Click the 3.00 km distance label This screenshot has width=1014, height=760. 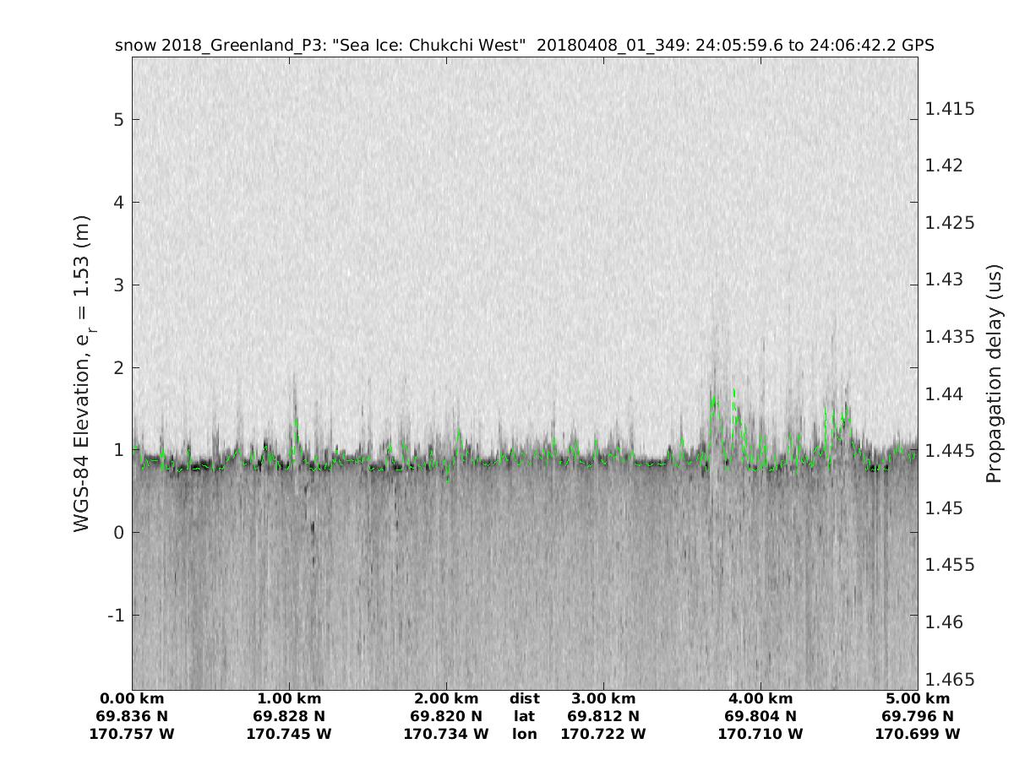point(603,698)
